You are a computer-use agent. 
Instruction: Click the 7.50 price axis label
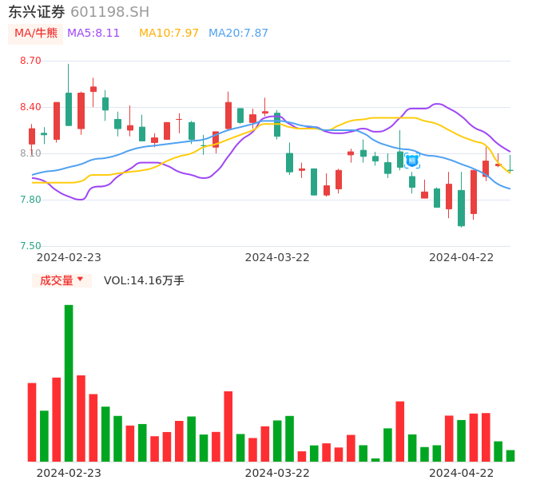point(30,246)
